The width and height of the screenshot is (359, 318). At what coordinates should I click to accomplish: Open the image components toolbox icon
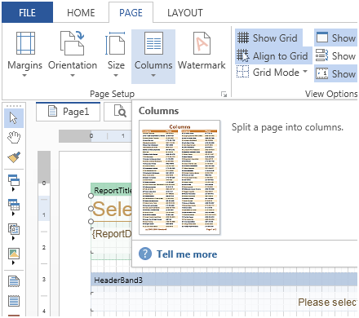coord(14,256)
